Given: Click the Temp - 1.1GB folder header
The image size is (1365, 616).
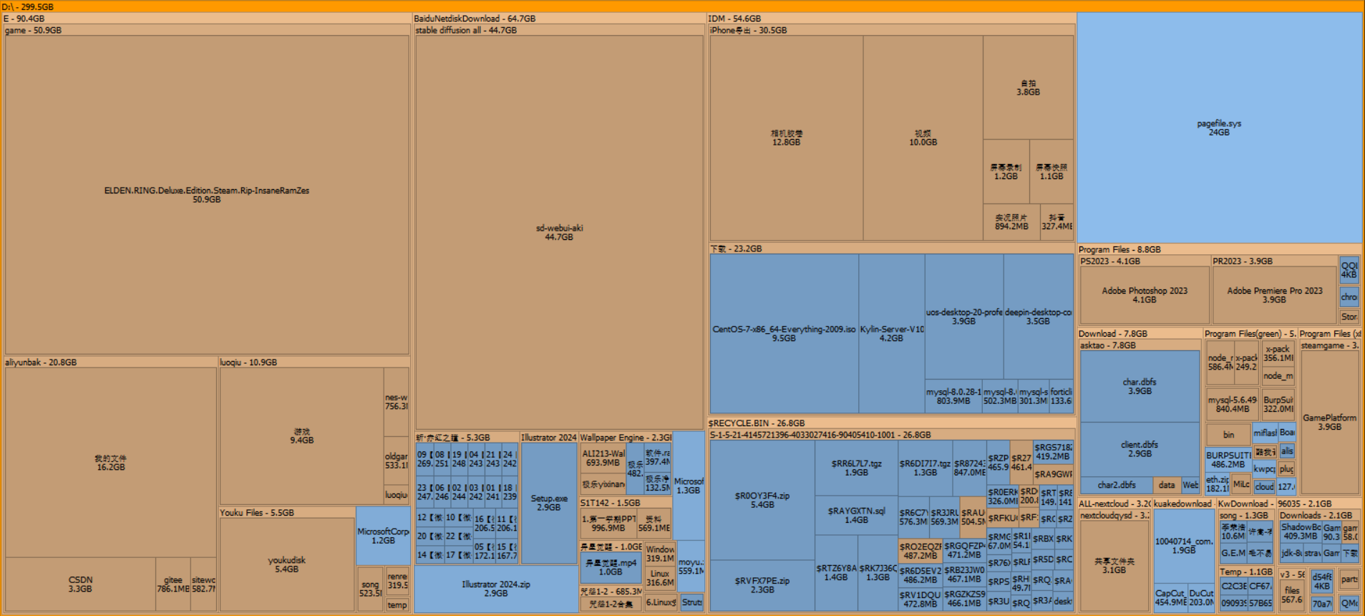Looking at the screenshot, I should coord(1246,572).
